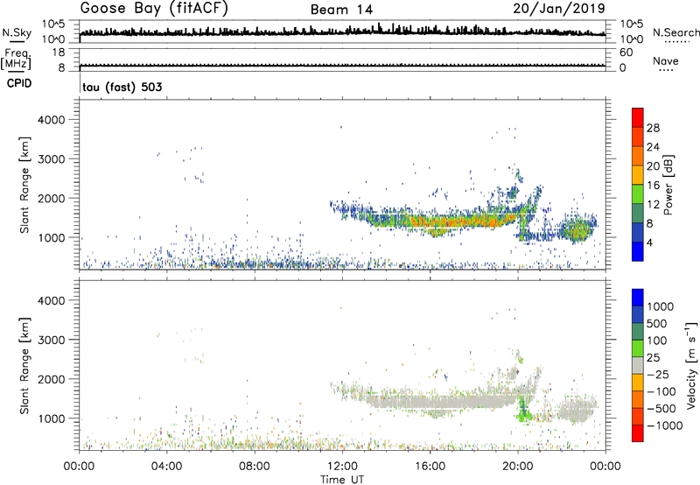Click the "Slant Range [km]" label of the velocity panel
This screenshot has width=700, height=485.
click(24, 366)
